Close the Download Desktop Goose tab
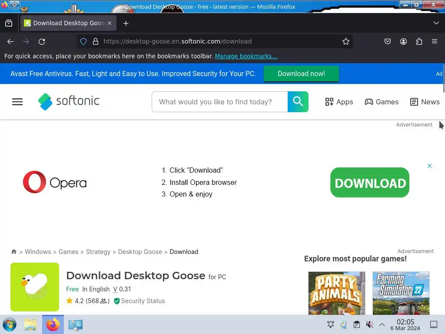 [110, 23]
